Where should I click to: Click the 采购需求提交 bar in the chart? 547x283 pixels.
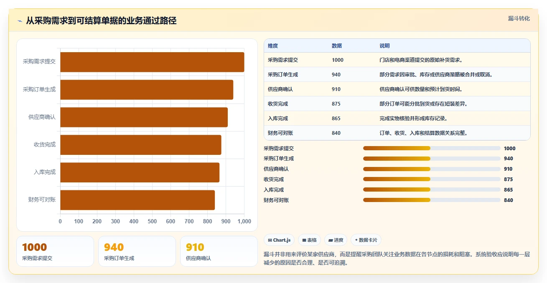(152, 62)
